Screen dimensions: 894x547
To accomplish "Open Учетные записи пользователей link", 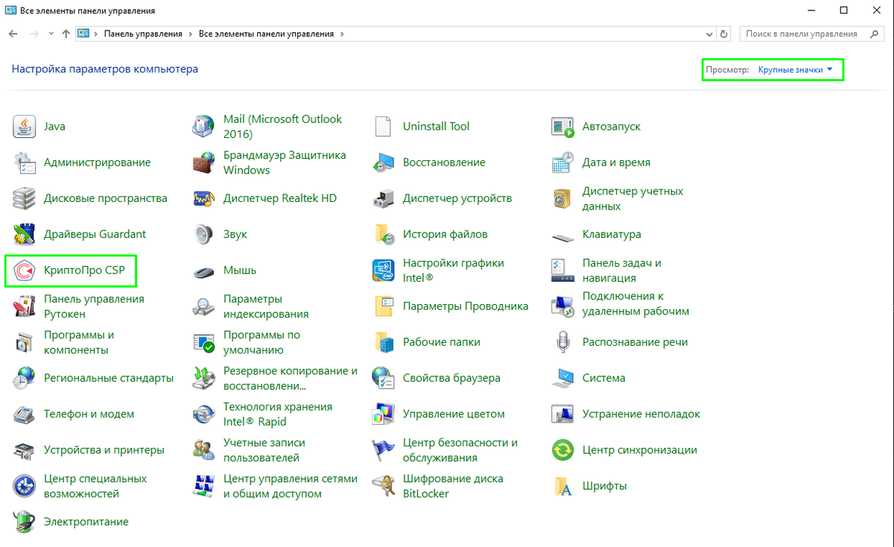I will coord(264,450).
